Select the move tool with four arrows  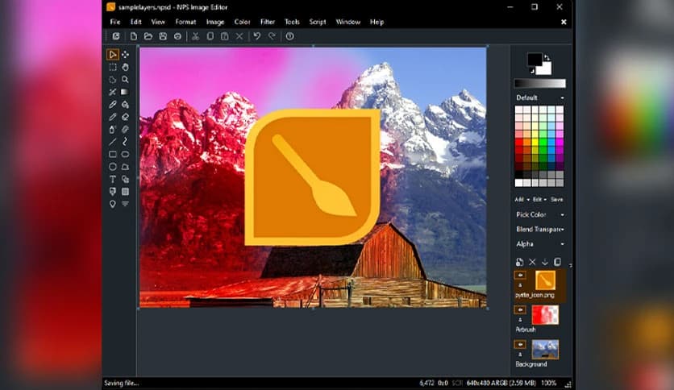click(x=125, y=55)
